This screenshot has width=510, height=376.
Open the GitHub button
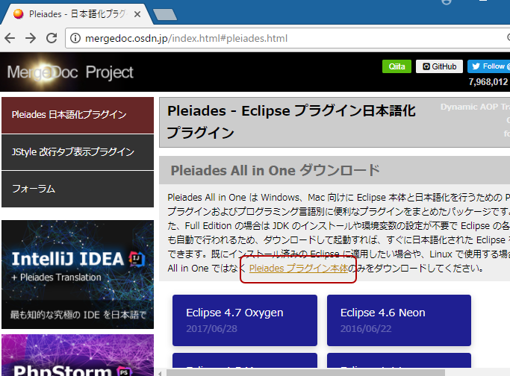pyautogui.click(x=439, y=66)
